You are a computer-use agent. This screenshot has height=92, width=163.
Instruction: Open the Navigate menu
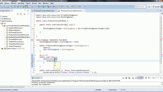(21, 3)
